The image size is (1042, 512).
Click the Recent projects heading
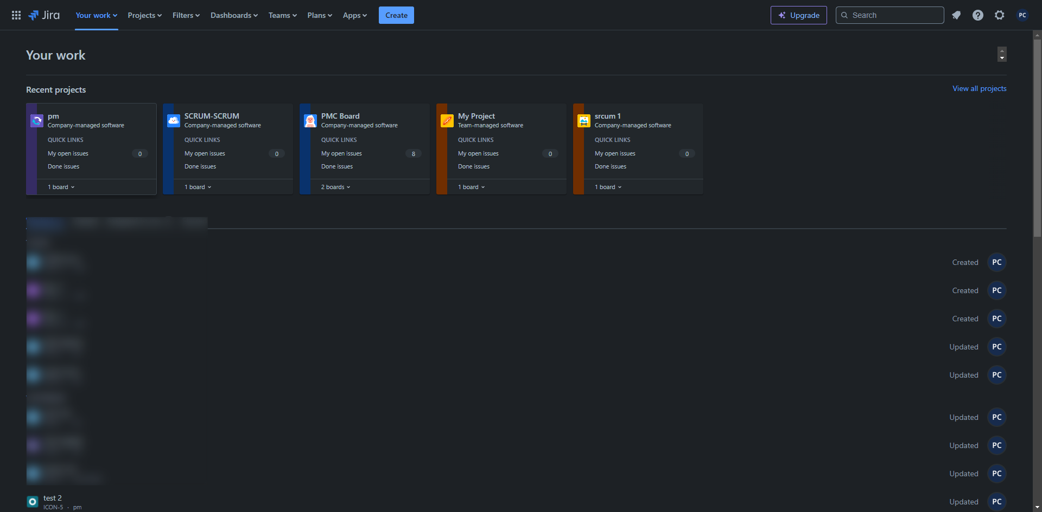coord(56,89)
